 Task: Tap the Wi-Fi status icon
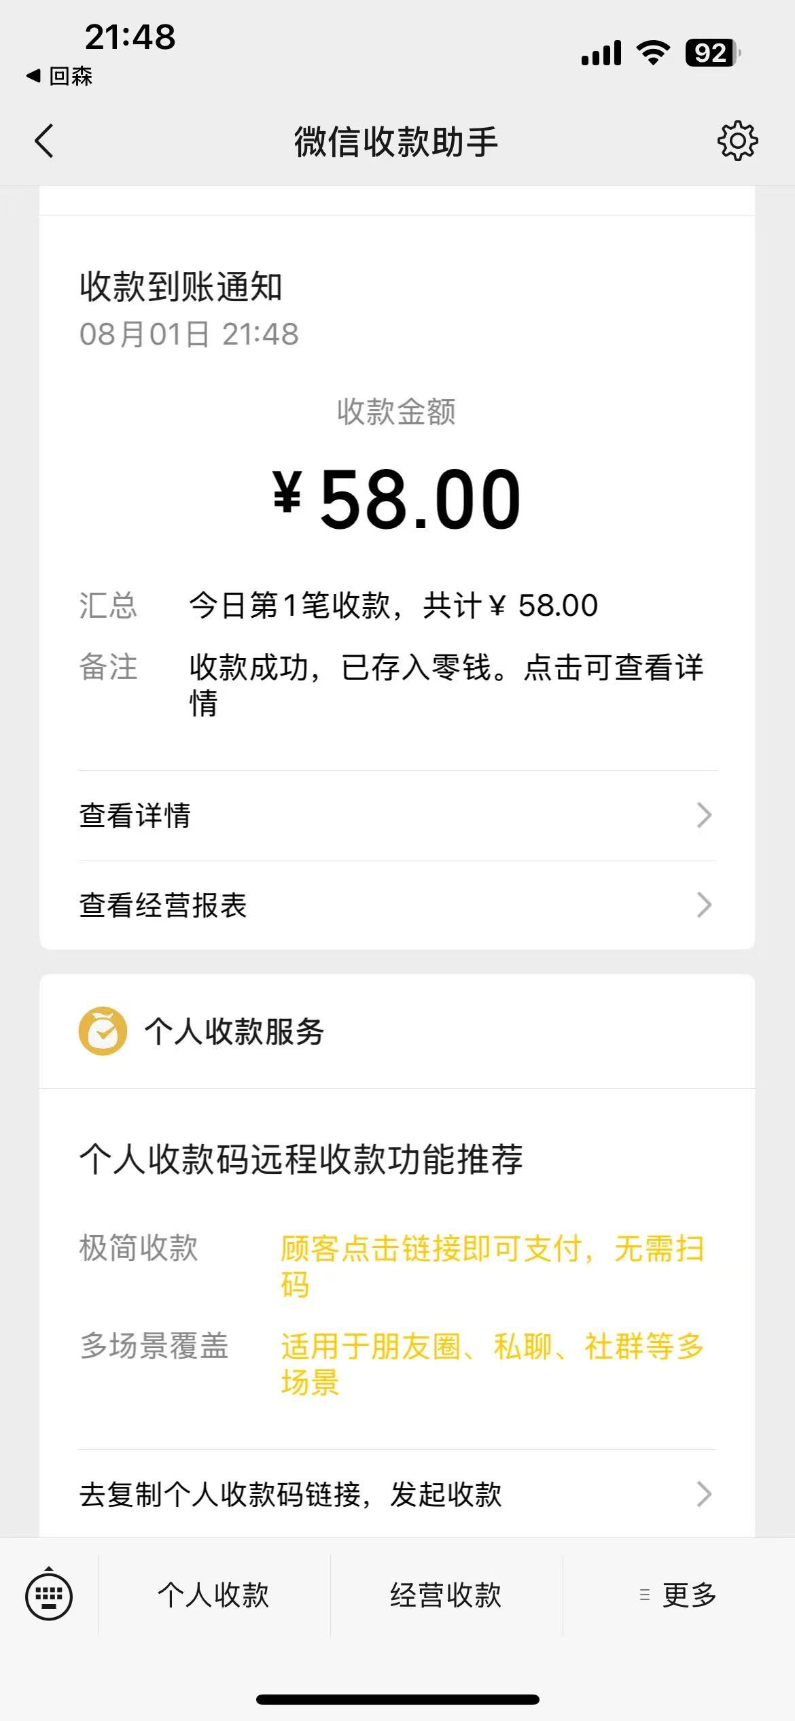click(653, 53)
